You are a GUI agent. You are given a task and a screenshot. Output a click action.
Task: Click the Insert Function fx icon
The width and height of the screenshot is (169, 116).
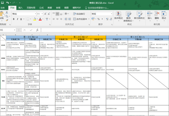click(37, 30)
